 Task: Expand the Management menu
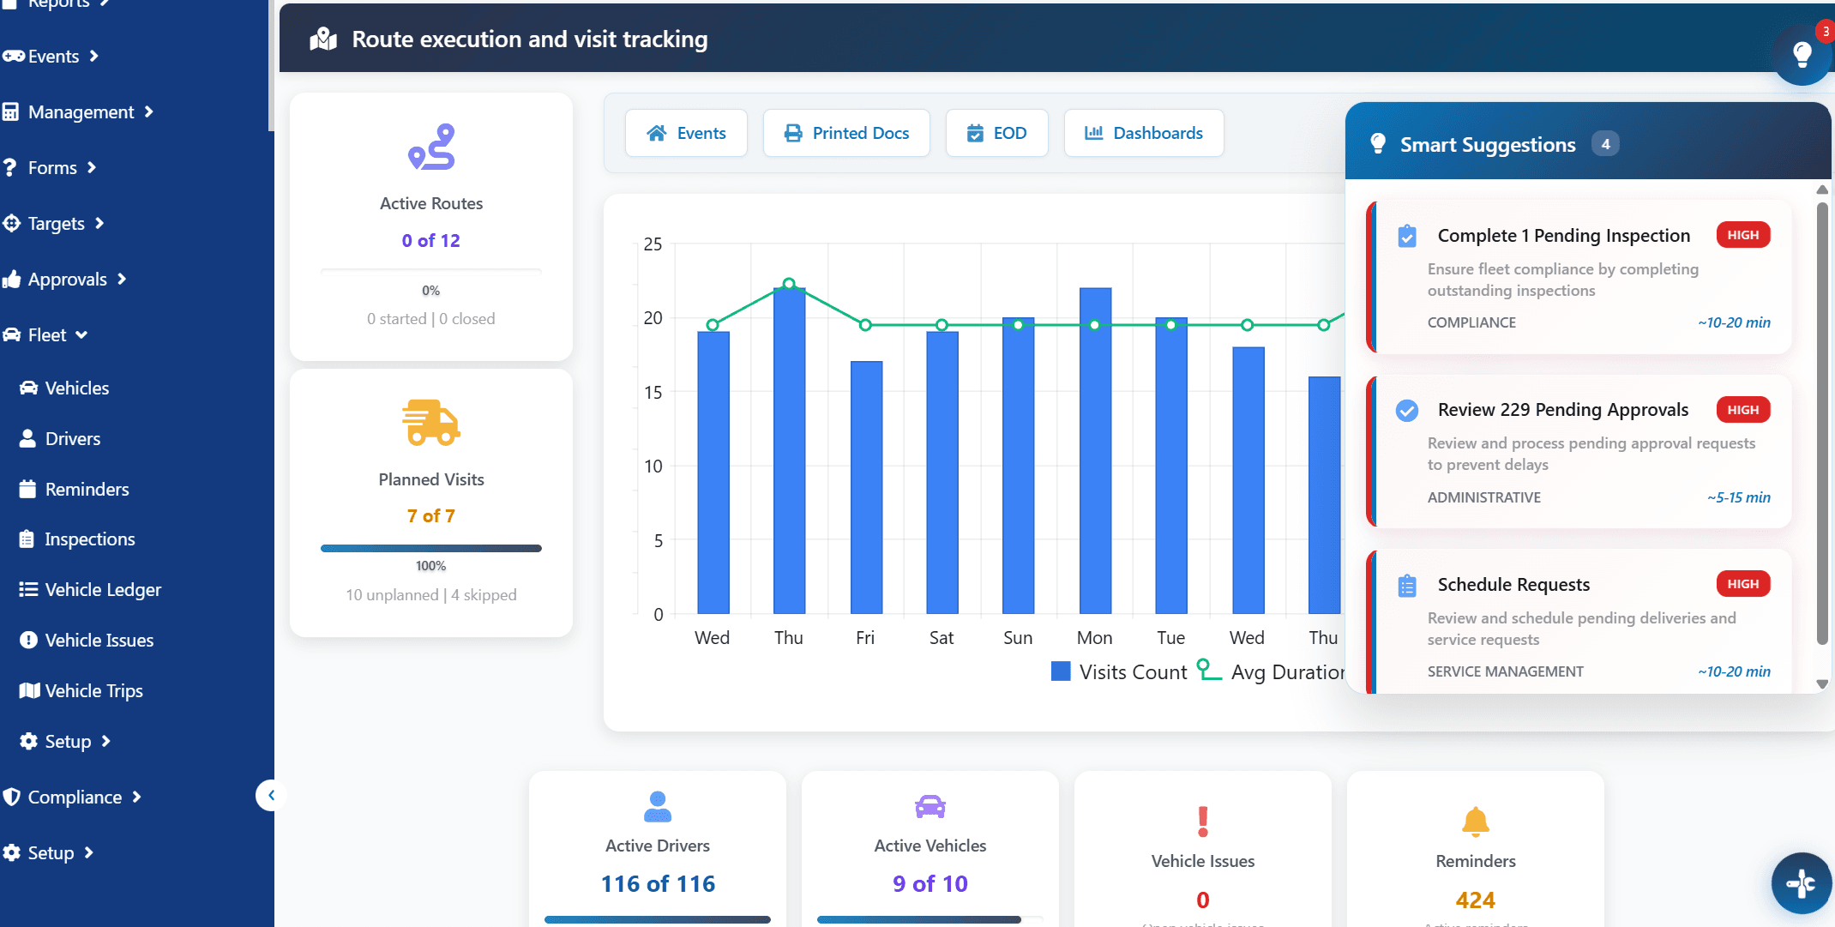(x=81, y=111)
